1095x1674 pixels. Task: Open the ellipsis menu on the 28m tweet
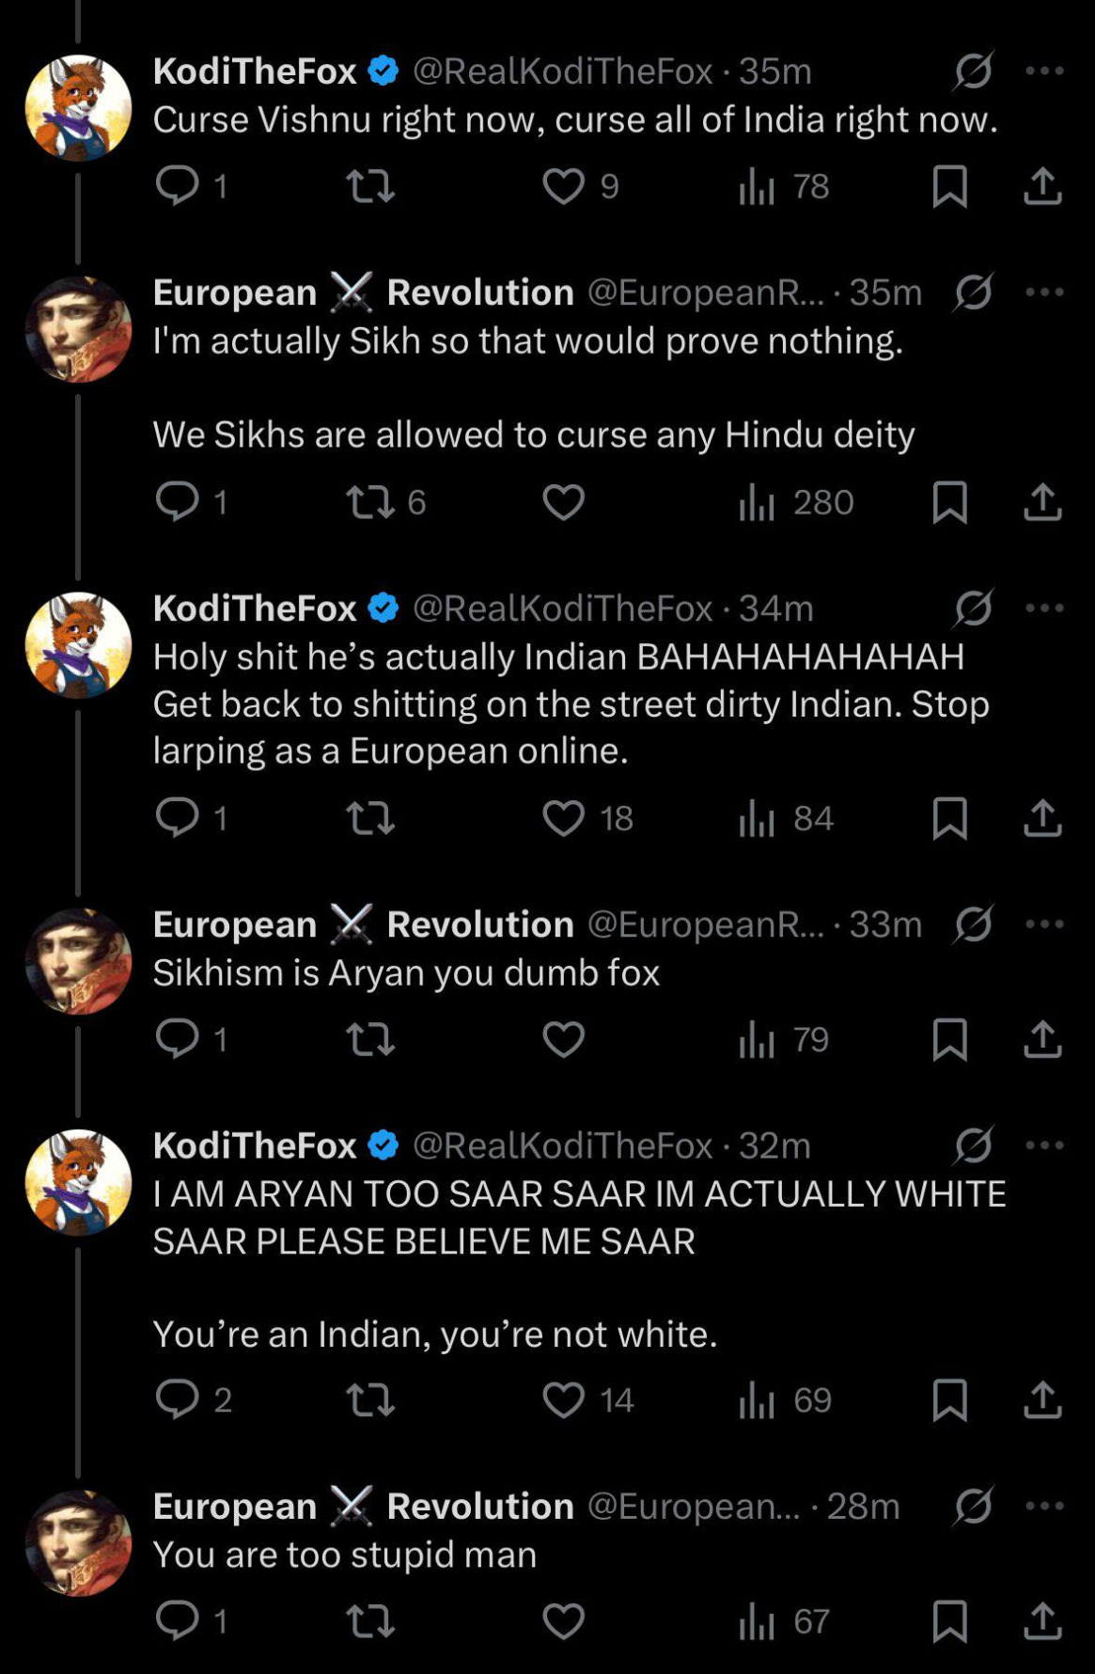(x=1044, y=1506)
